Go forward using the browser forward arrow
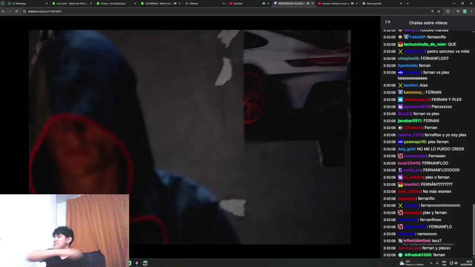475x267 pixels. point(10,11)
